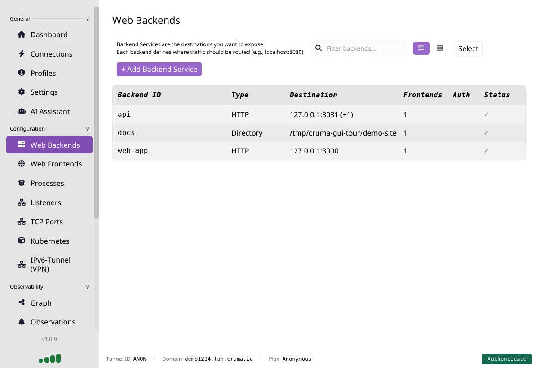Open IPv6-Tunnel (VPN) page
Viewport: 539px width, 368px height.
[x=49, y=264]
